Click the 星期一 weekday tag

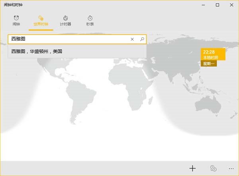point(208,64)
